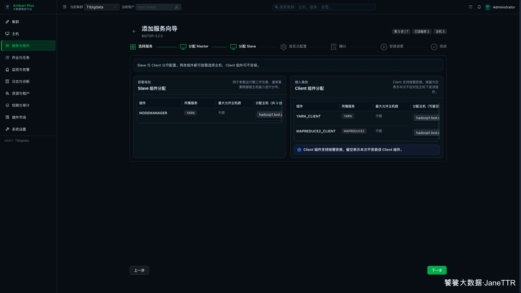
Task: Click the 上一步 button
Action: click(139, 270)
